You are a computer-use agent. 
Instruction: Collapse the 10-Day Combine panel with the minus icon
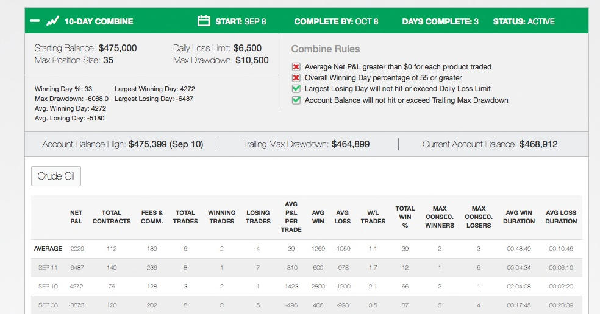click(x=35, y=21)
